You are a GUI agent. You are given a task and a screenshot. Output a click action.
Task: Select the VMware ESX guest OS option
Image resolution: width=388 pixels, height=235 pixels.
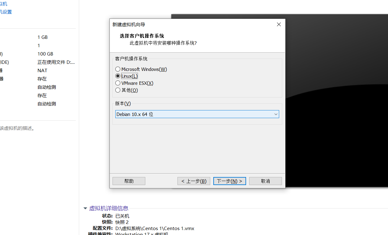(118, 83)
